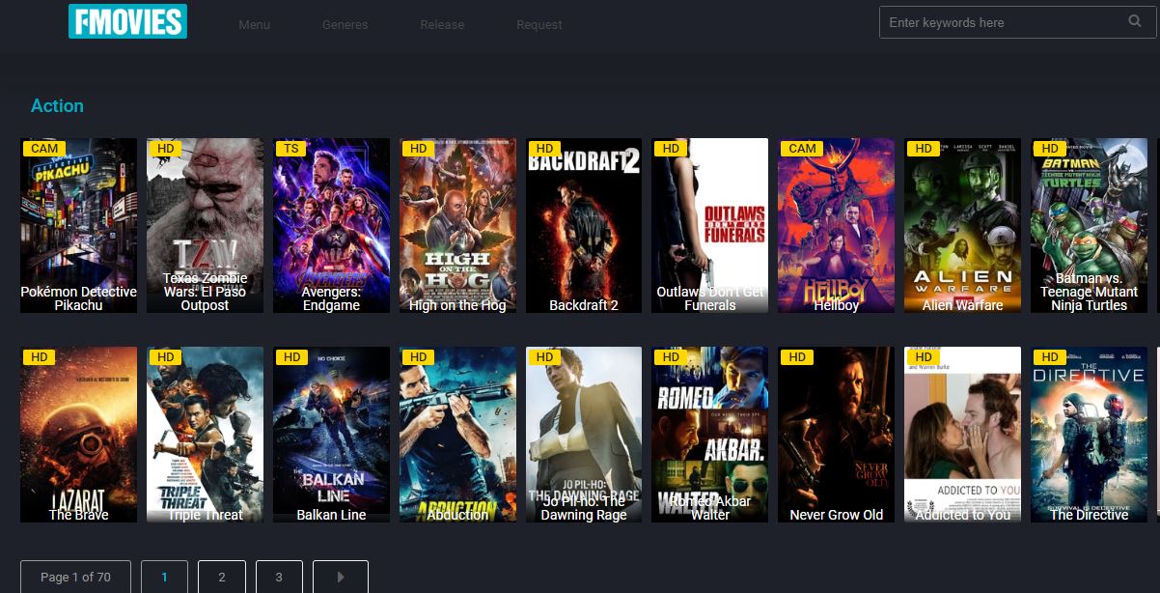Open Pokémon Detective Pikachu poster

point(78,225)
